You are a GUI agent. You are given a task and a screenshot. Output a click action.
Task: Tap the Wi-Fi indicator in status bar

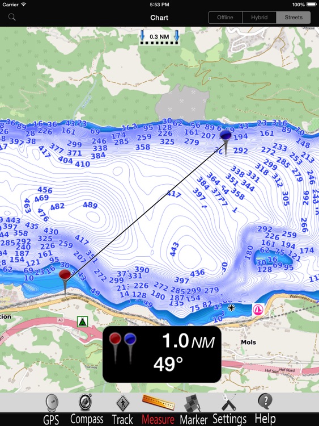(x=24, y=5)
